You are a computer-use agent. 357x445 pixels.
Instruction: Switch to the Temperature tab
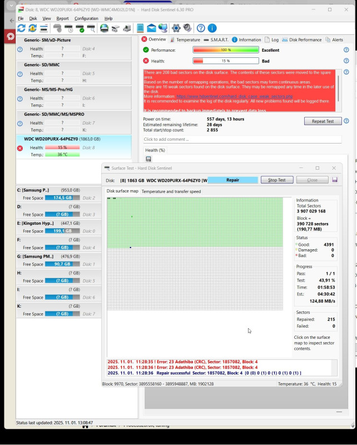pyautogui.click(x=185, y=39)
